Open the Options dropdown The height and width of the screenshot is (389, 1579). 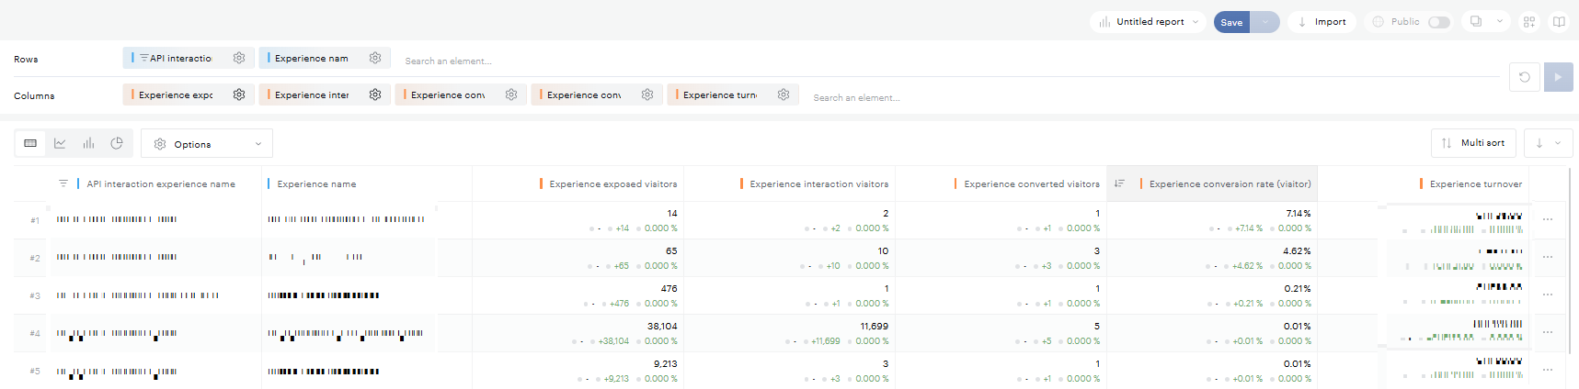207,144
